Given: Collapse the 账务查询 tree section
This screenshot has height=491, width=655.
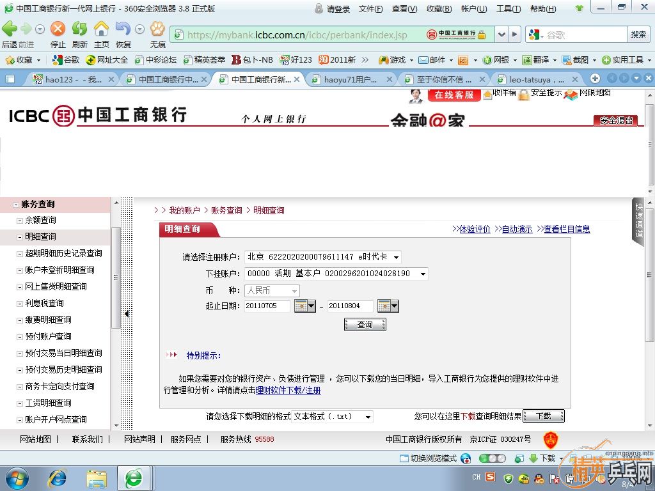Looking at the screenshot, I should [x=16, y=205].
